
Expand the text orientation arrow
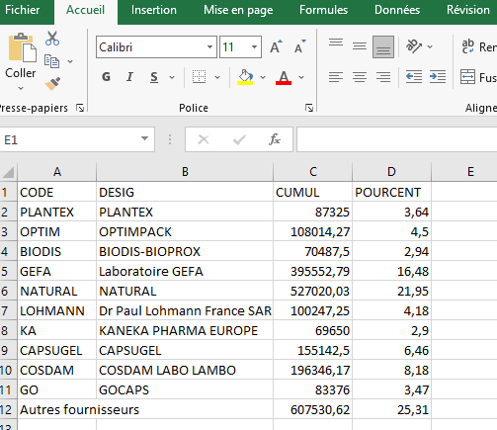click(x=430, y=46)
